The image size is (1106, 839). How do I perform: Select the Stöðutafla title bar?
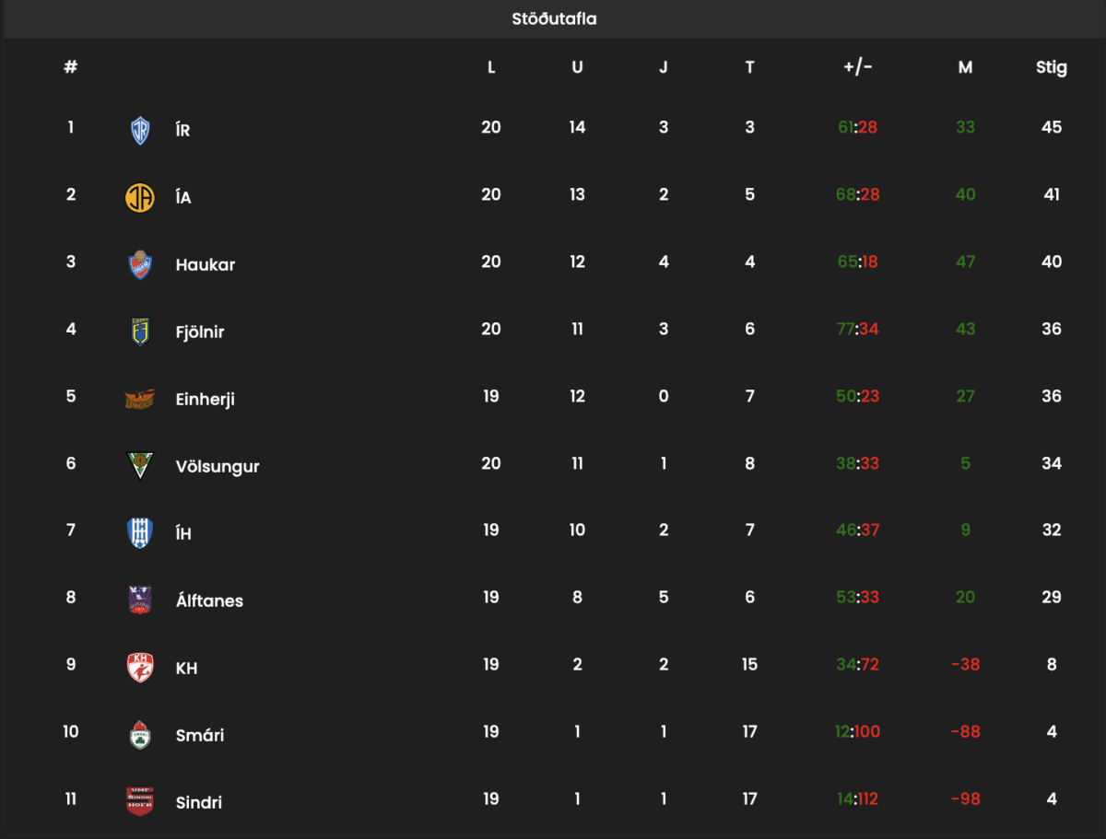point(554,19)
